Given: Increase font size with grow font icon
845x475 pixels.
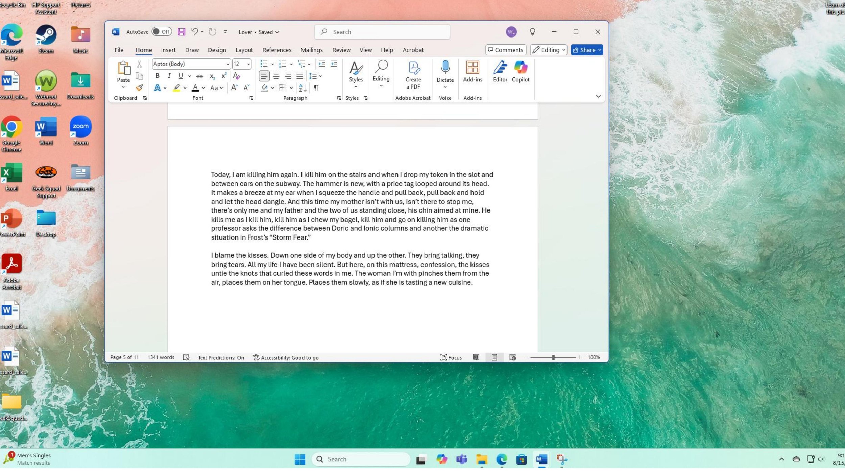Looking at the screenshot, I should pos(234,88).
